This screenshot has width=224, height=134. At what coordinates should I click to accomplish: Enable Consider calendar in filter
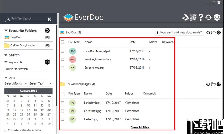6,130
